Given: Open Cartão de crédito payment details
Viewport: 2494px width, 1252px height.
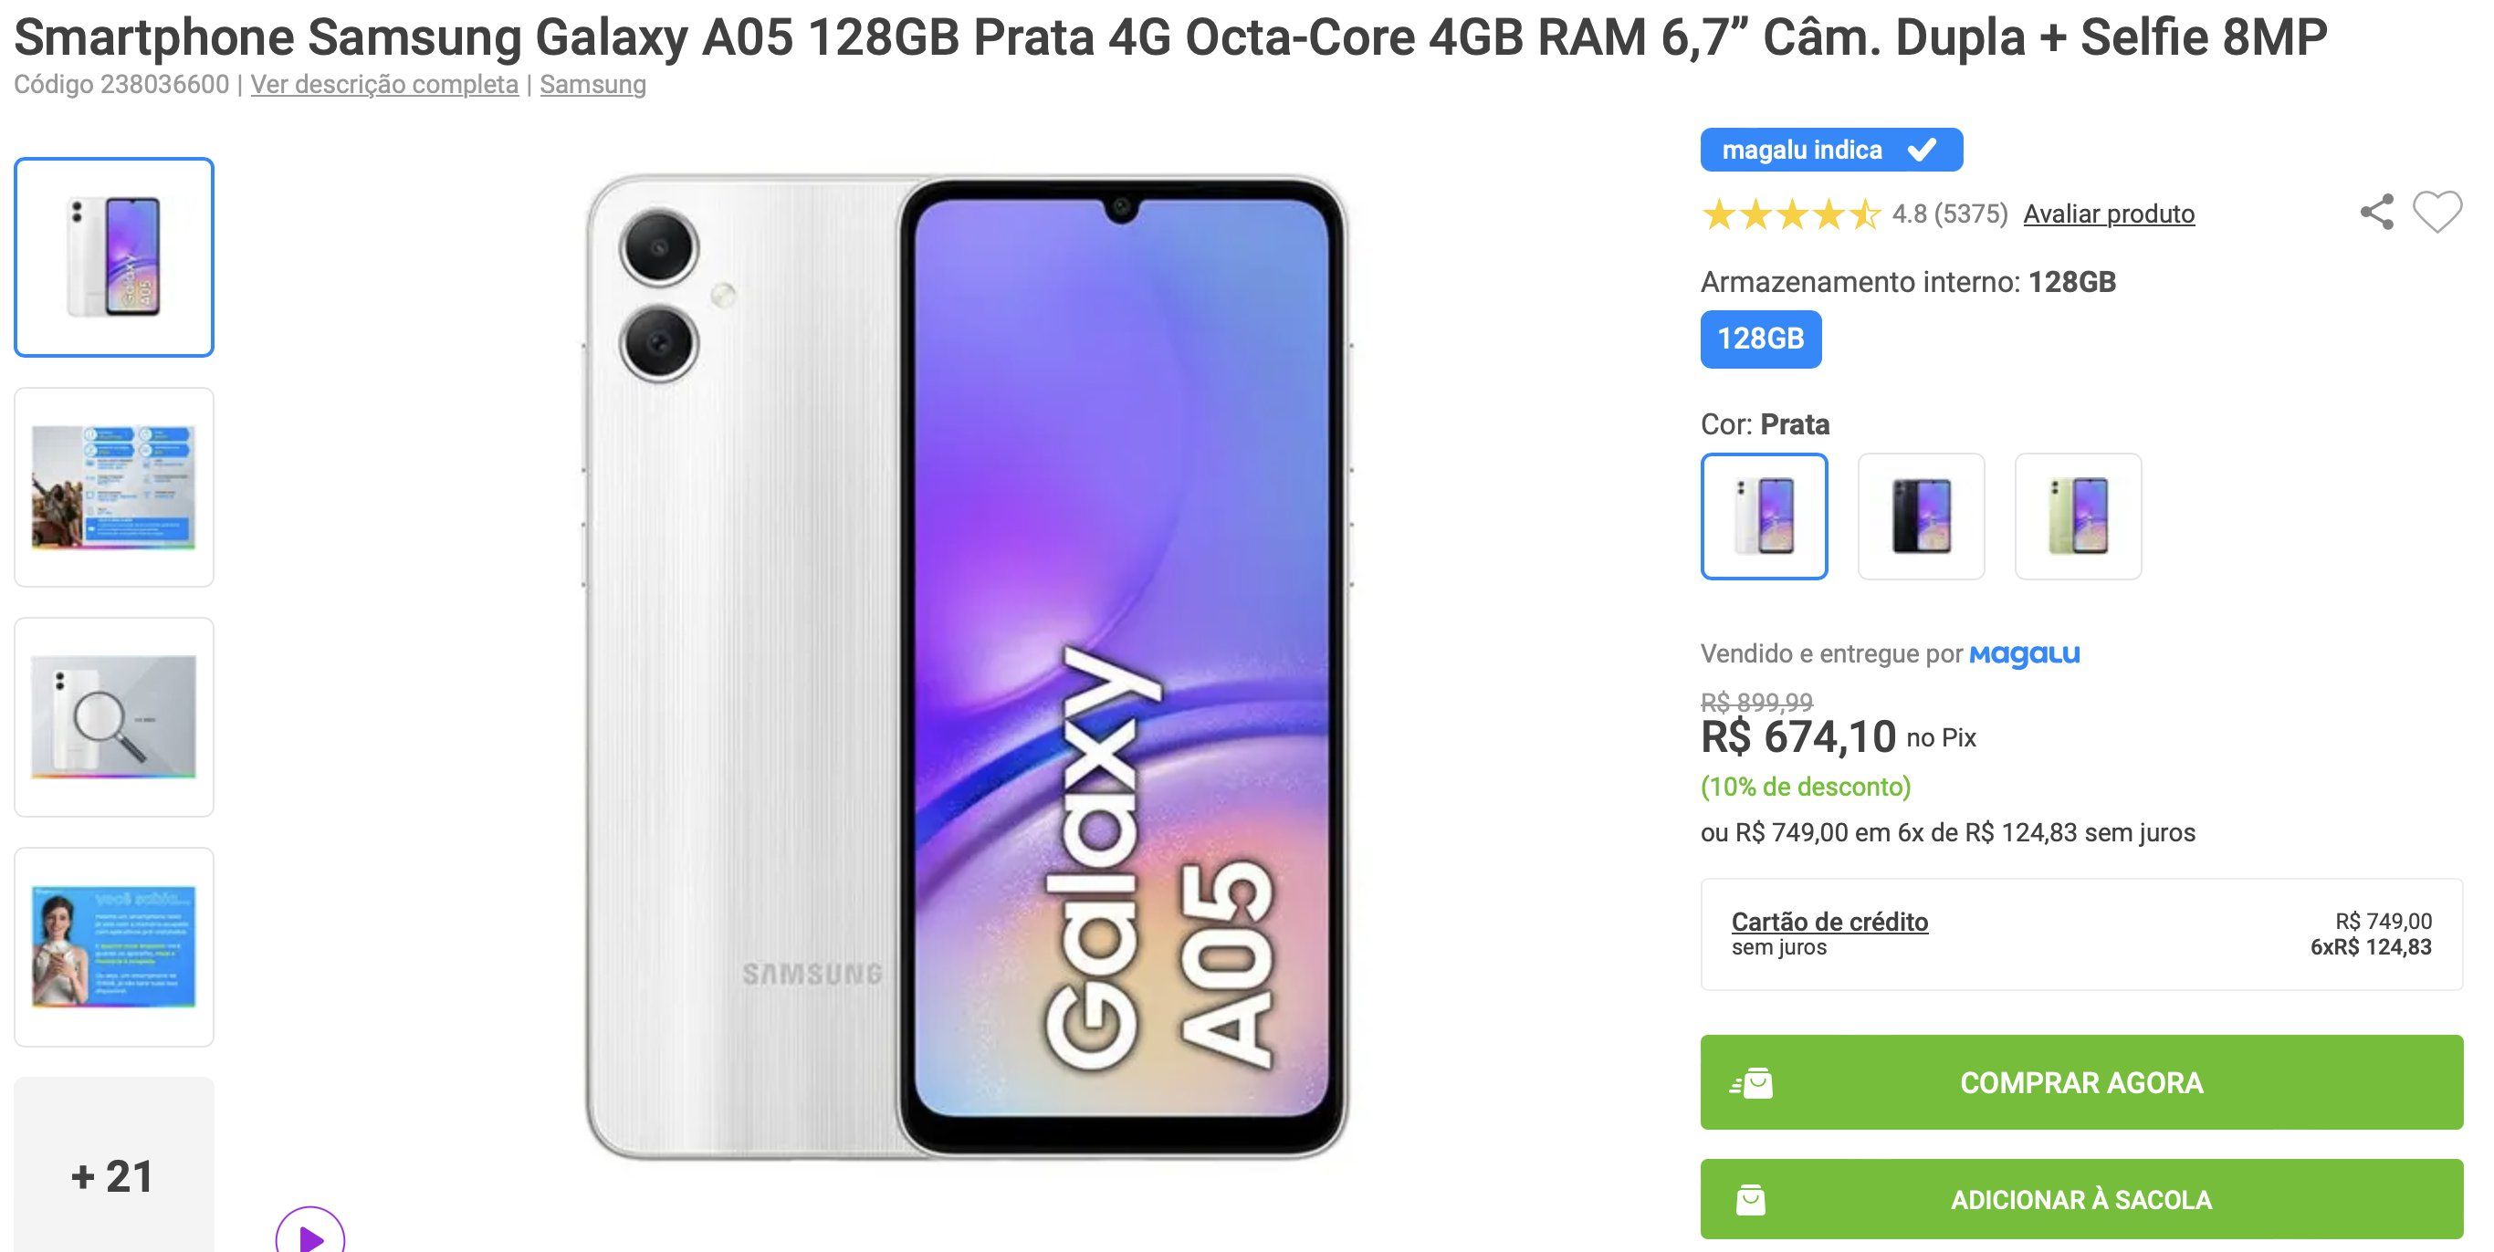Looking at the screenshot, I should pyautogui.click(x=1829, y=922).
